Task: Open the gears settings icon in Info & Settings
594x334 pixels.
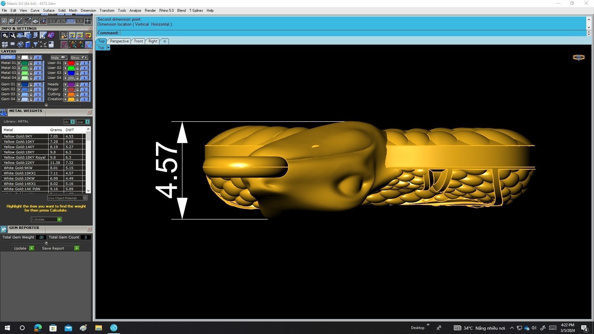Action: point(5,35)
